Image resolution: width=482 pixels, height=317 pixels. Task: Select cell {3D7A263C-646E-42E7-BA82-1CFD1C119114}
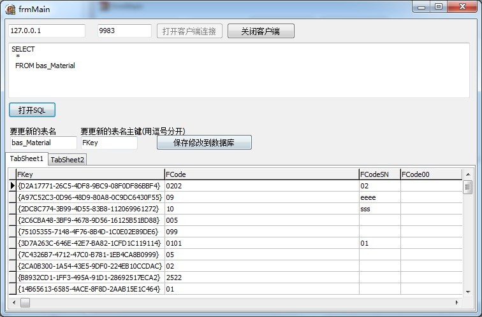91,243
